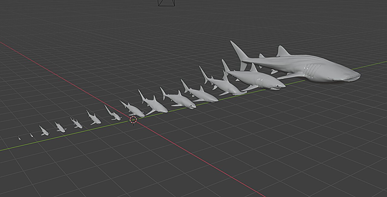Image resolution: width=387 pixels, height=197 pixels.
Task: Click the 3D cursor at the origin
Action: coord(133,120)
